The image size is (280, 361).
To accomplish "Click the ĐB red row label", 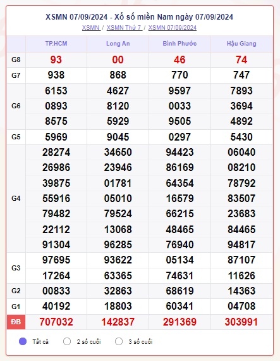I will coord(16,322).
